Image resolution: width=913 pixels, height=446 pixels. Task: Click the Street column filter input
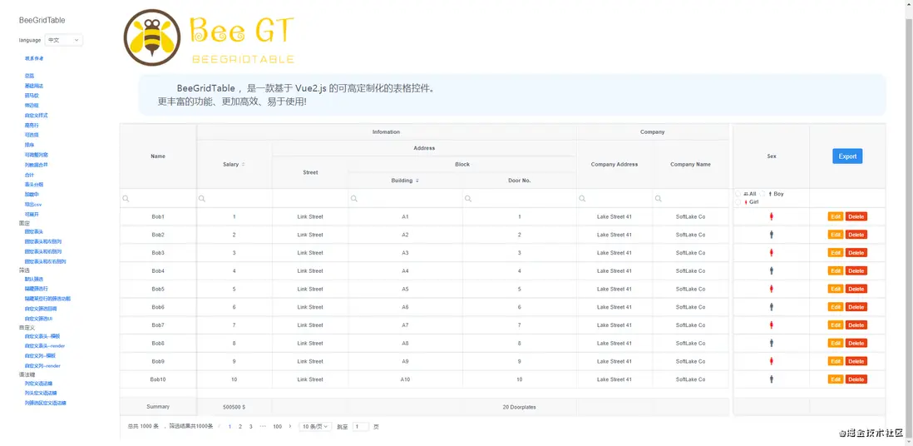click(x=310, y=199)
